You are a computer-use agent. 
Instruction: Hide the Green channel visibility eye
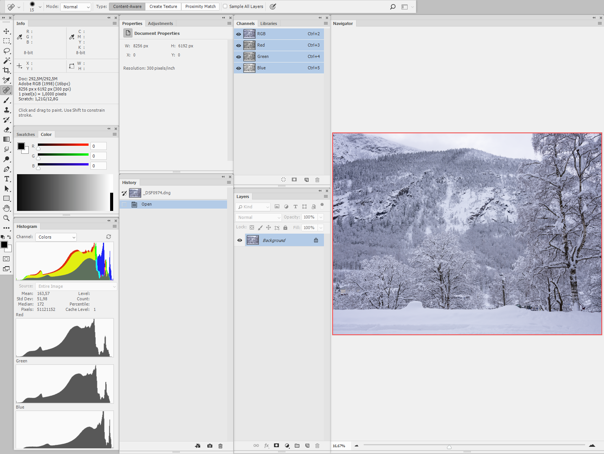tap(238, 57)
